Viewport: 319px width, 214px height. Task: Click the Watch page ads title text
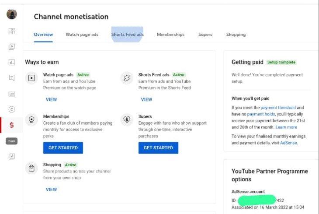tap(58, 75)
